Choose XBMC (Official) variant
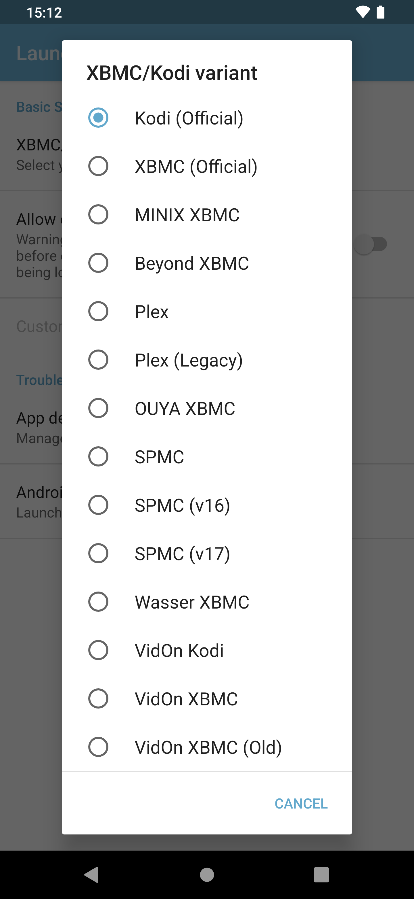Screen dimensions: 414x899 (x=98, y=166)
